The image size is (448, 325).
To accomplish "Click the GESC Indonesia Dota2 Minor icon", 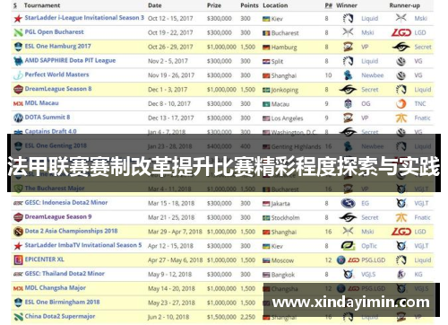I will pyautogui.click(x=18, y=203).
